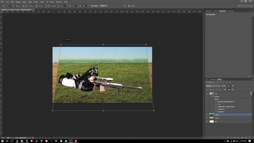The width and height of the screenshot is (254, 143).
Task: Click the Opacity value field
Action: 229,86
